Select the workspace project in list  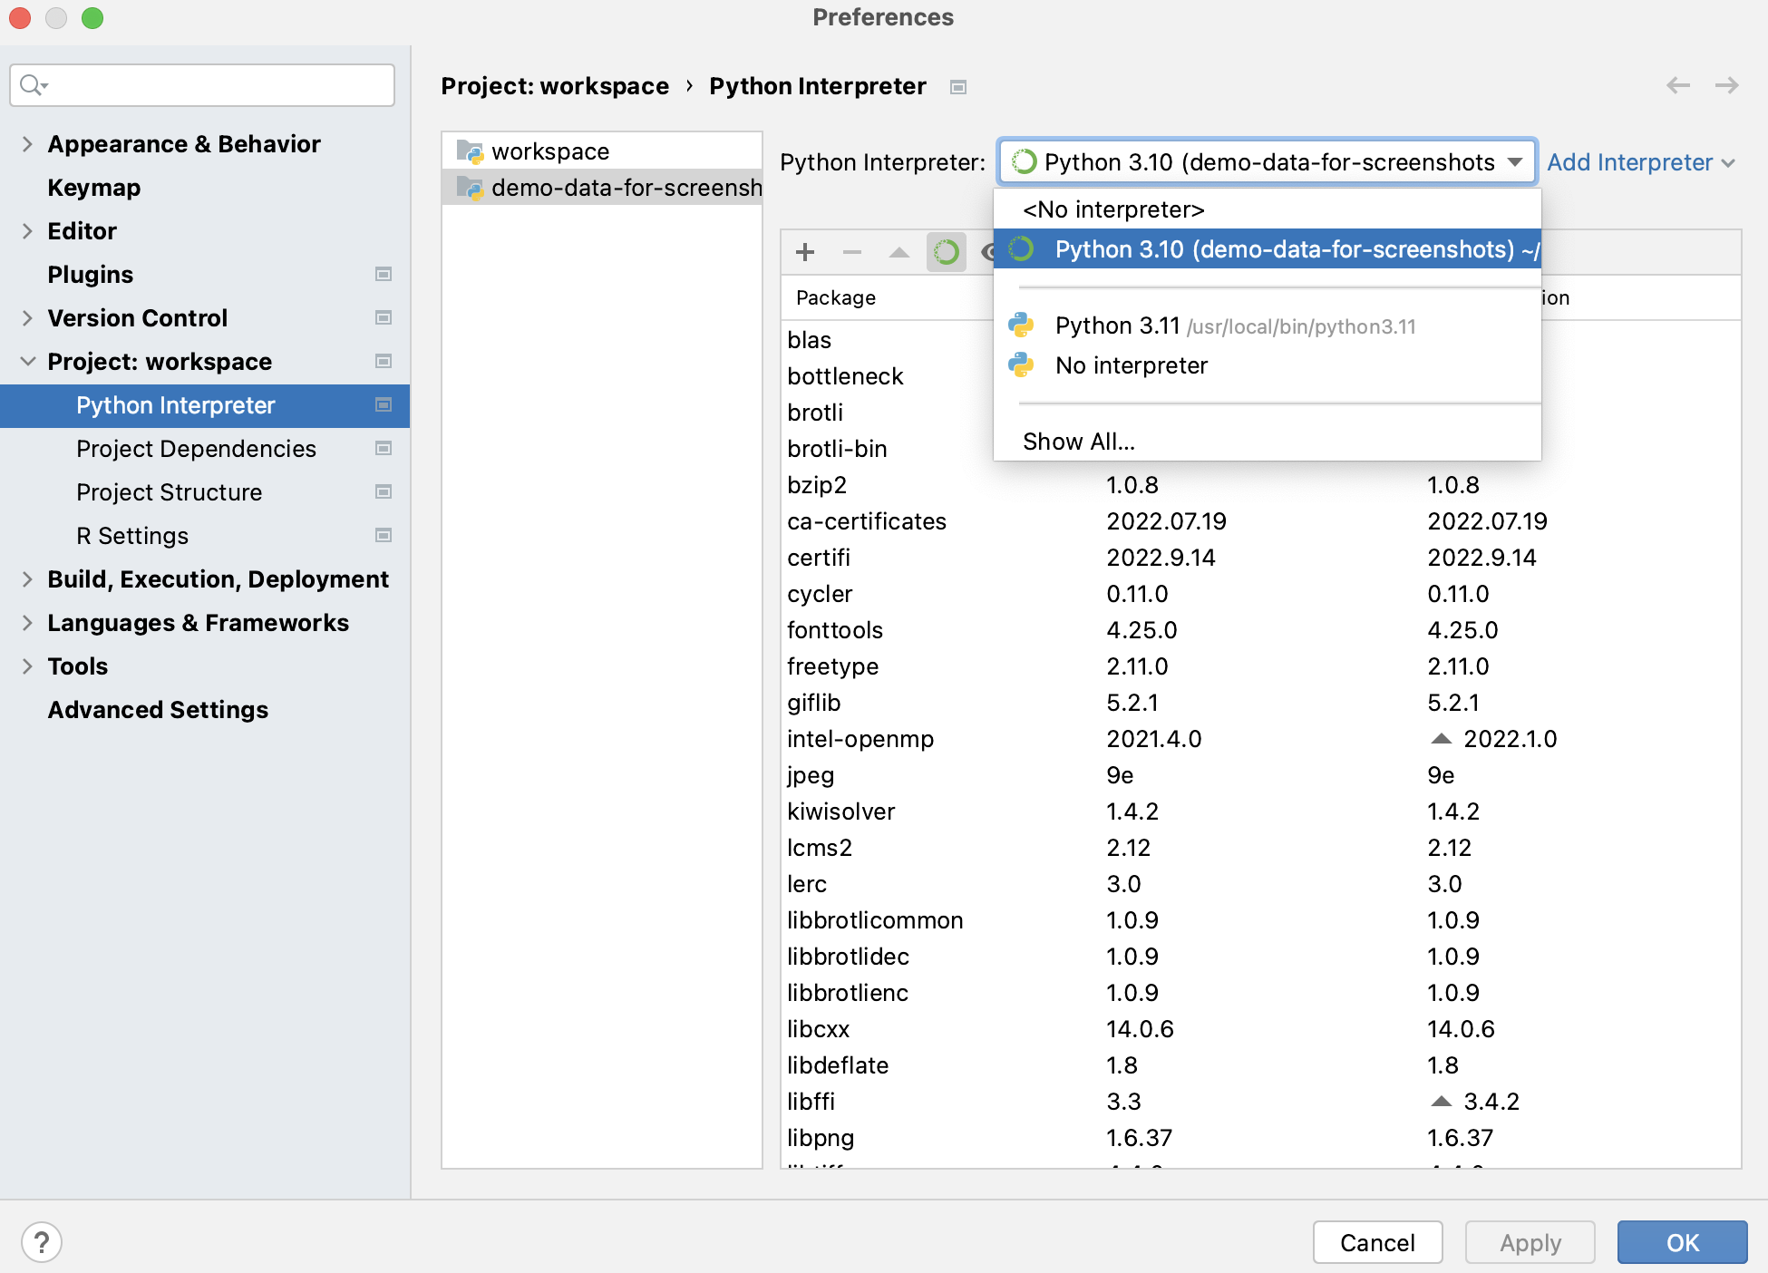pyautogui.click(x=602, y=151)
